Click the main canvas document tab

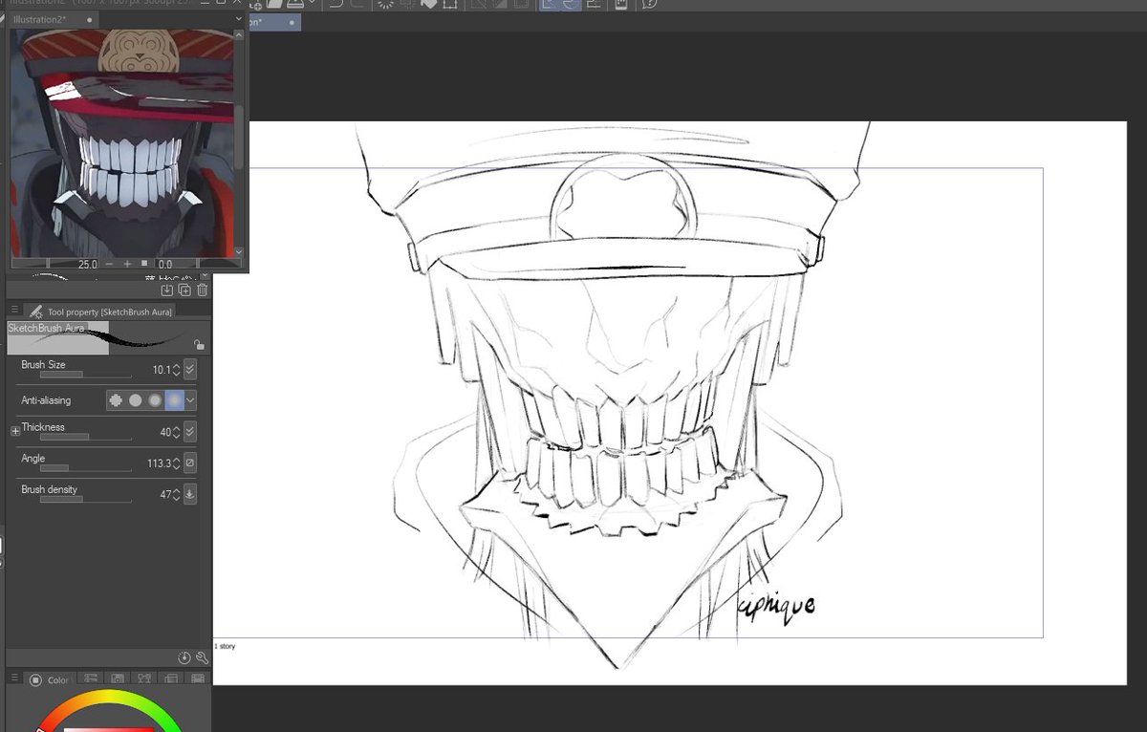click(275, 20)
